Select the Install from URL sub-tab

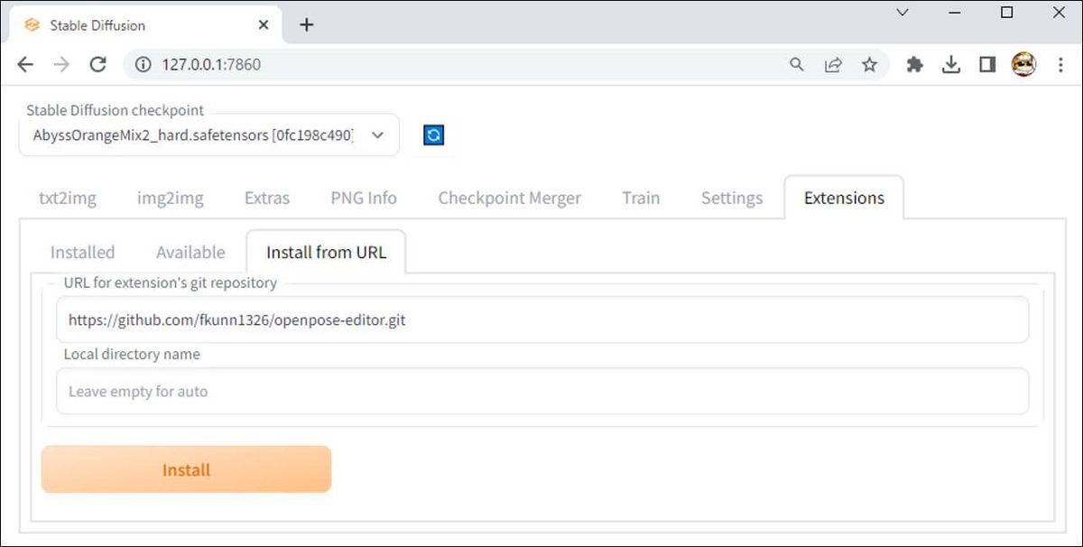point(326,252)
